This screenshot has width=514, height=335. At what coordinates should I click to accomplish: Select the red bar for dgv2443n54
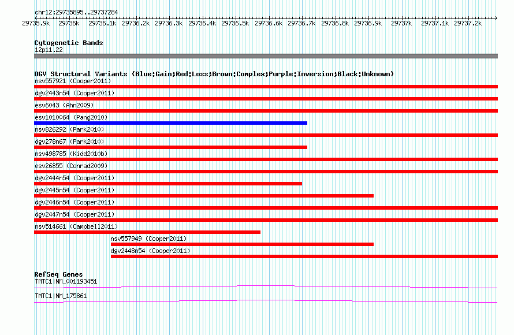click(x=266, y=99)
